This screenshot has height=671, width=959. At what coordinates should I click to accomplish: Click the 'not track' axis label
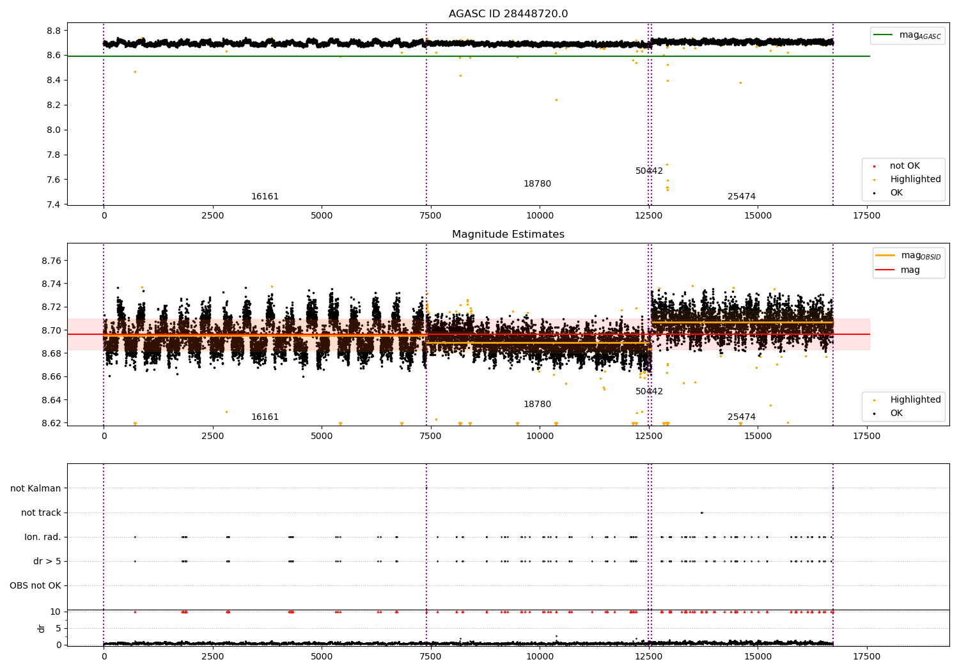click(x=41, y=513)
